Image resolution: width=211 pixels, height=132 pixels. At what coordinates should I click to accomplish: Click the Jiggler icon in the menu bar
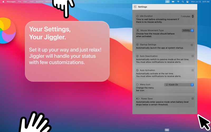(167, 2)
